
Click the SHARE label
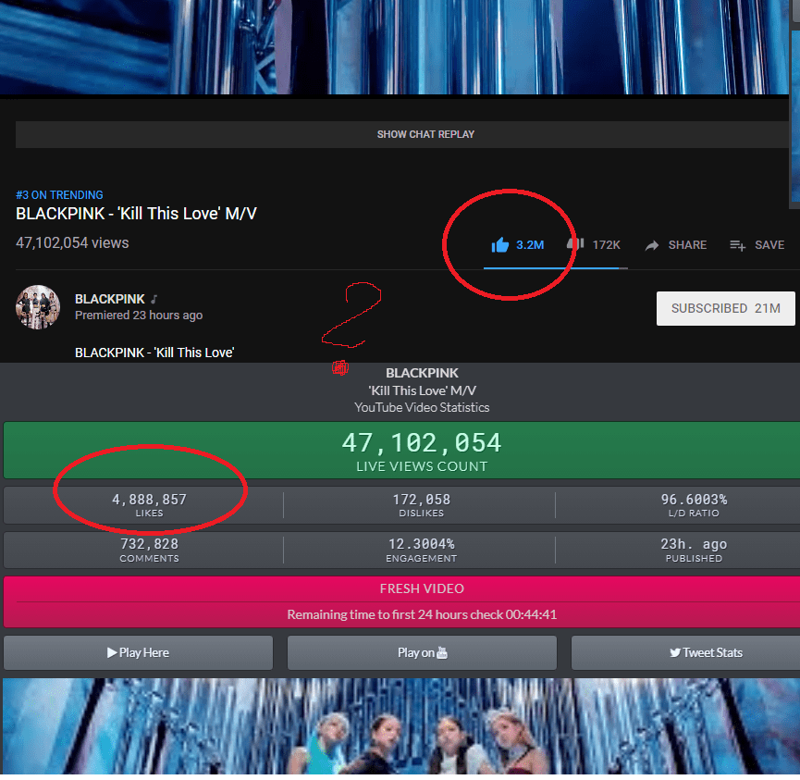687,245
